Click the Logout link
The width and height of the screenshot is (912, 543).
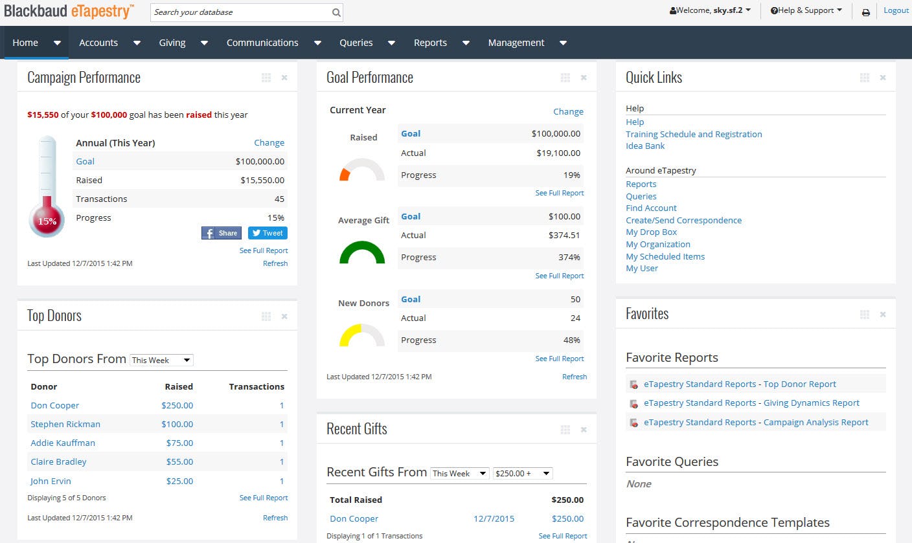tap(896, 10)
